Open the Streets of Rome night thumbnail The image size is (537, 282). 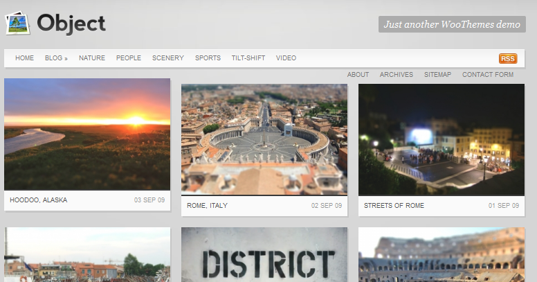[441, 140]
